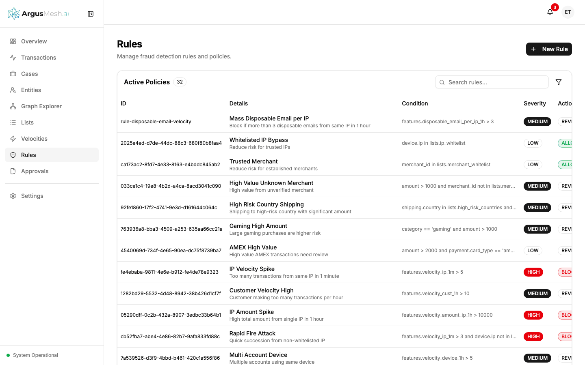Click the MEDIUM severity badge on Gaming High Amount
585x365 pixels.
537,229
